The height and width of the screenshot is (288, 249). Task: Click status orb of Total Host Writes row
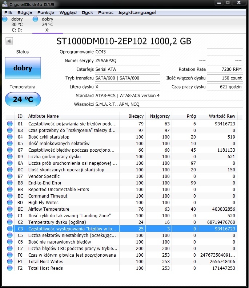click(x=10, y=261)
